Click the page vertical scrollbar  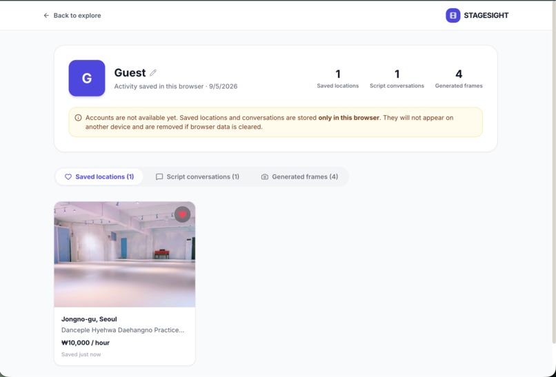554,174
